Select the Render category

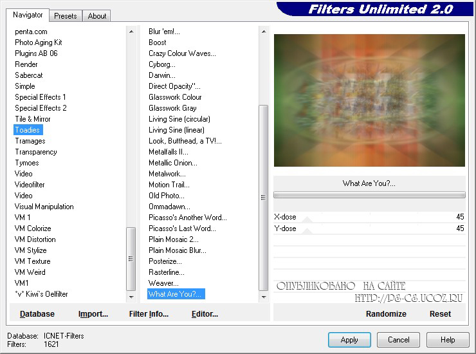(x=26, y=64)
